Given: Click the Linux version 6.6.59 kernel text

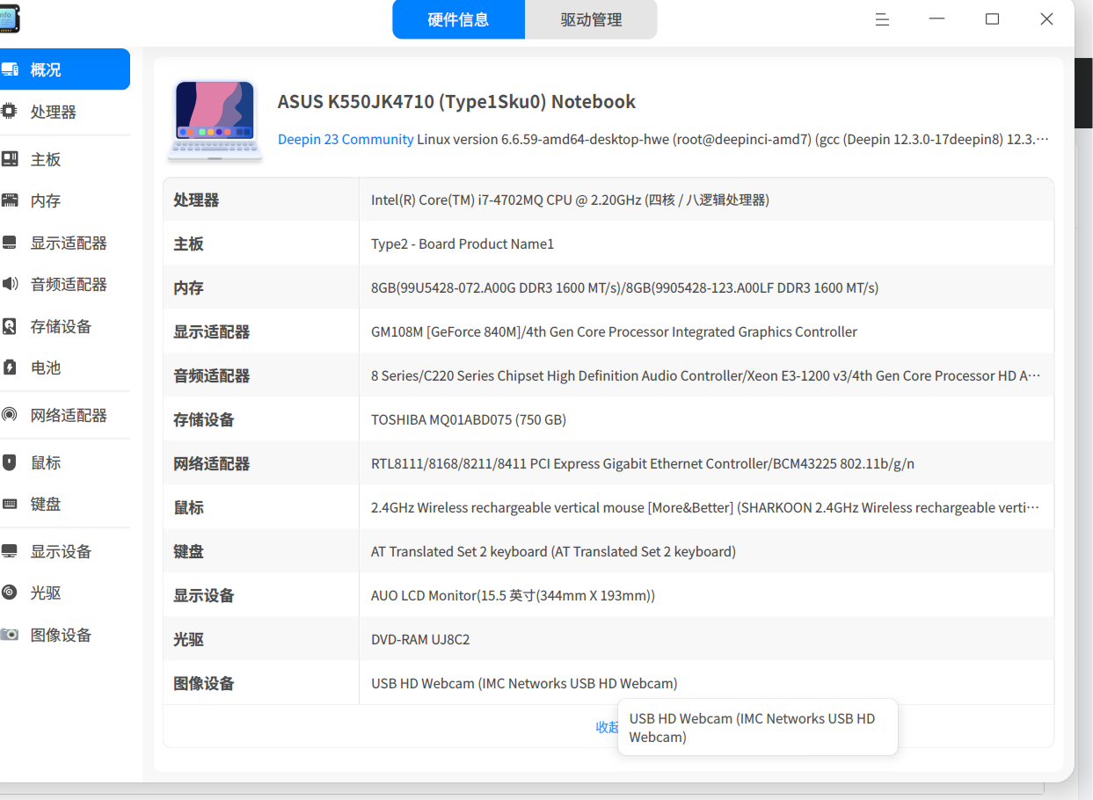Looking at the screenshot, I should coord(733,139).
